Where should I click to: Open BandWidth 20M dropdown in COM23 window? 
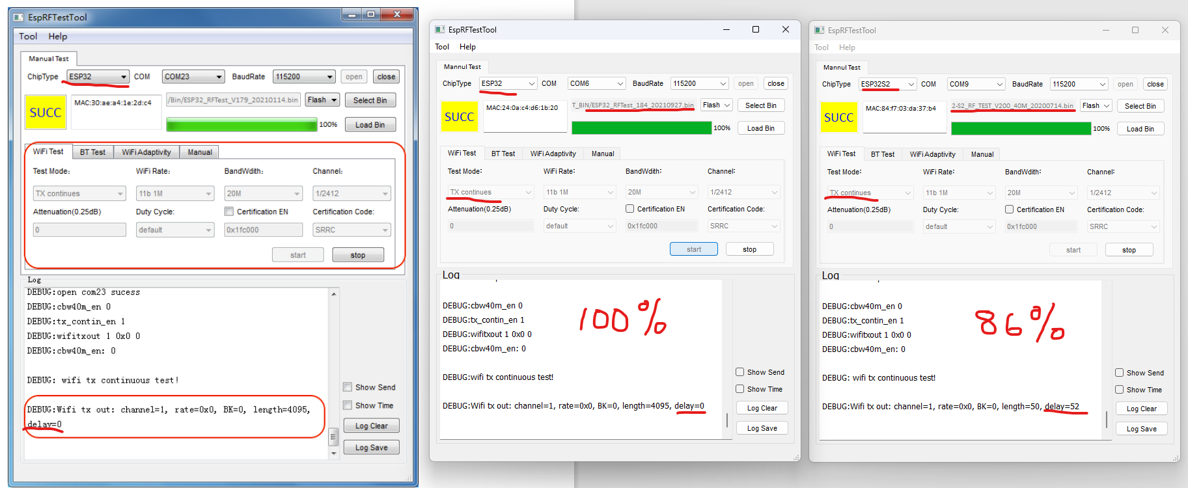tap(263, 193)
